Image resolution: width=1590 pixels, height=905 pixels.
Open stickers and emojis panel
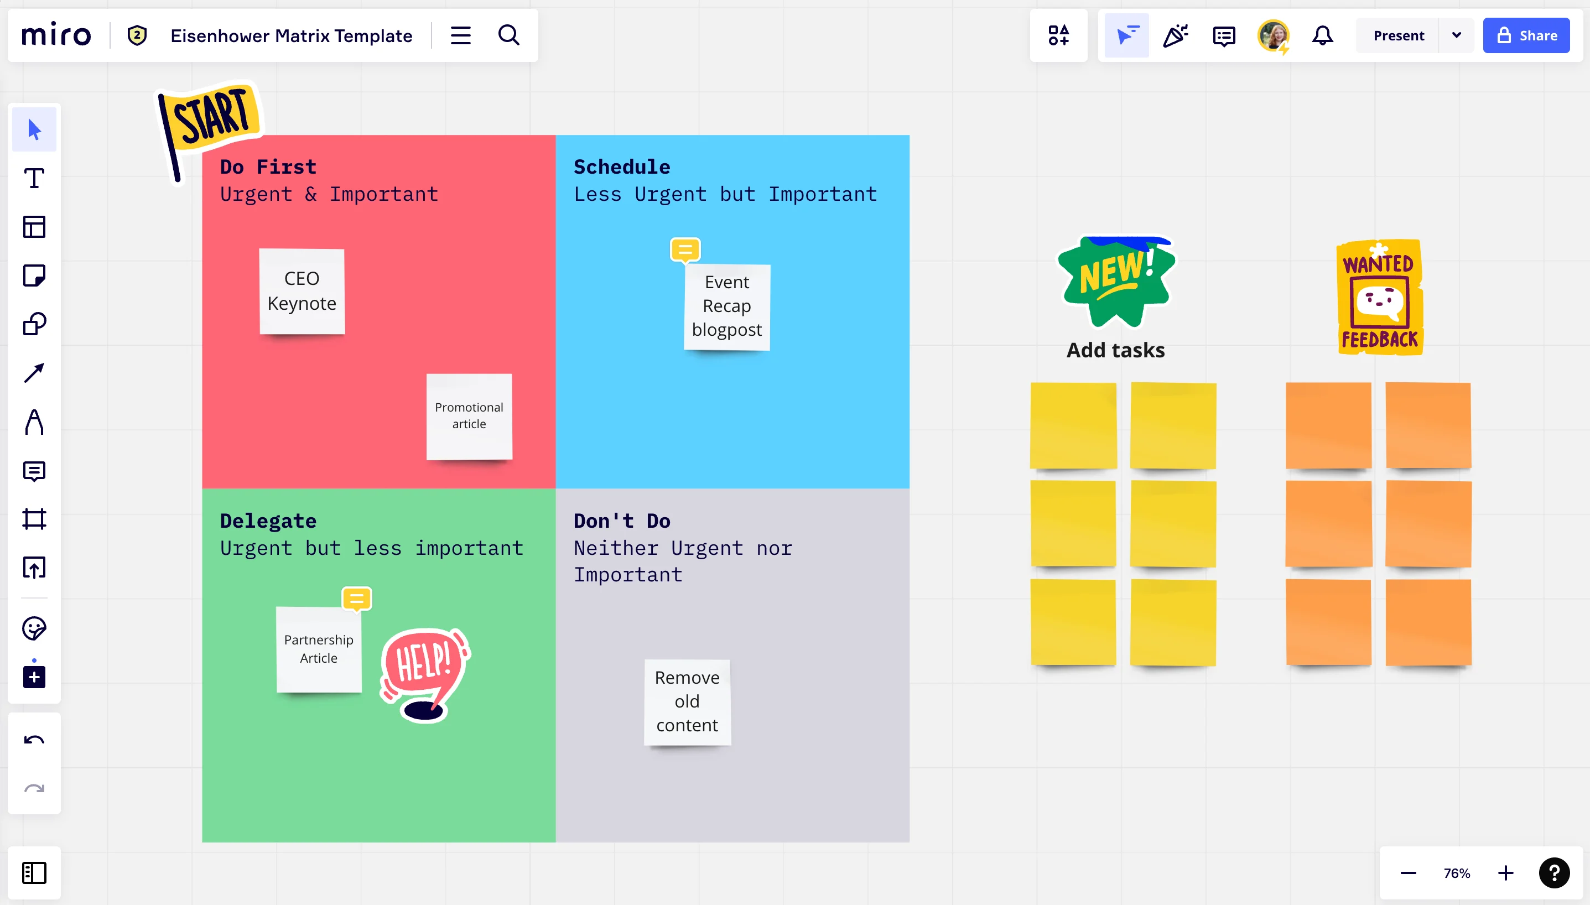pyautogui.click(x=34, y=628)
